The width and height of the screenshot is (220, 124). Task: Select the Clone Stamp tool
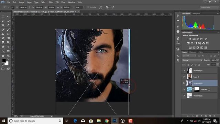click(x=3, y=34)
